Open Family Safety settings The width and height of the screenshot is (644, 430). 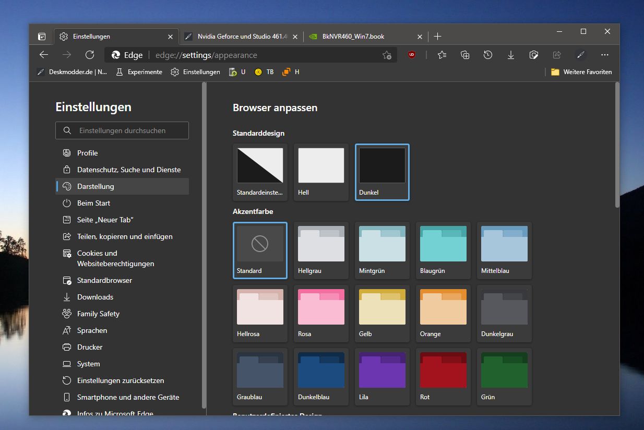(x=122, y=314)
